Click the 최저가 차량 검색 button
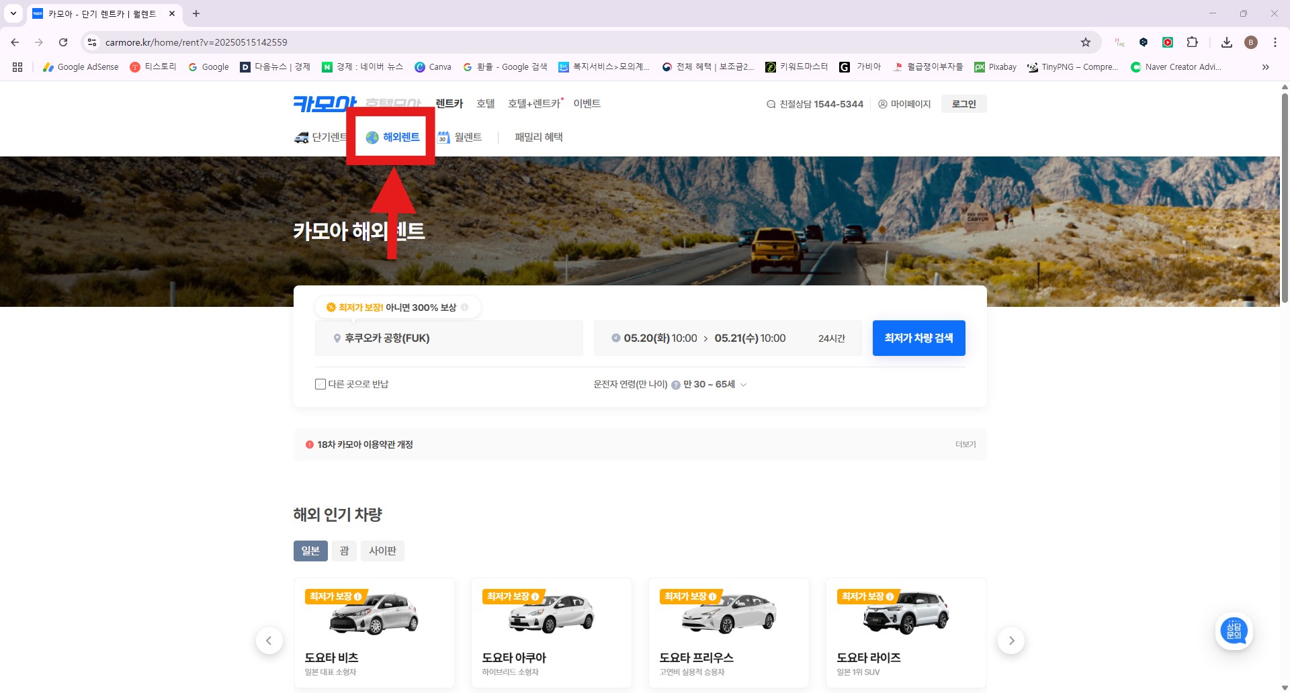Viewport: 1290px width, 693px height. pos(918,338)
